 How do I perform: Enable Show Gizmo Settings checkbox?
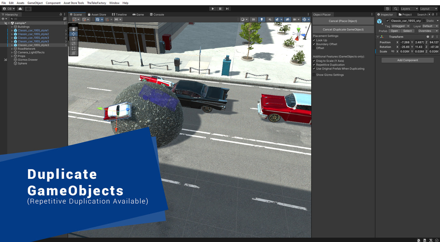pyautogui.click(x=314, y=75)
